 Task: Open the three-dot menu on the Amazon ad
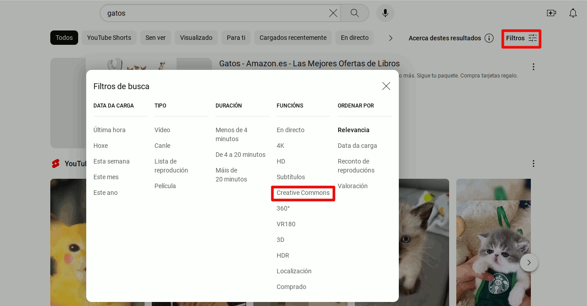533,67
